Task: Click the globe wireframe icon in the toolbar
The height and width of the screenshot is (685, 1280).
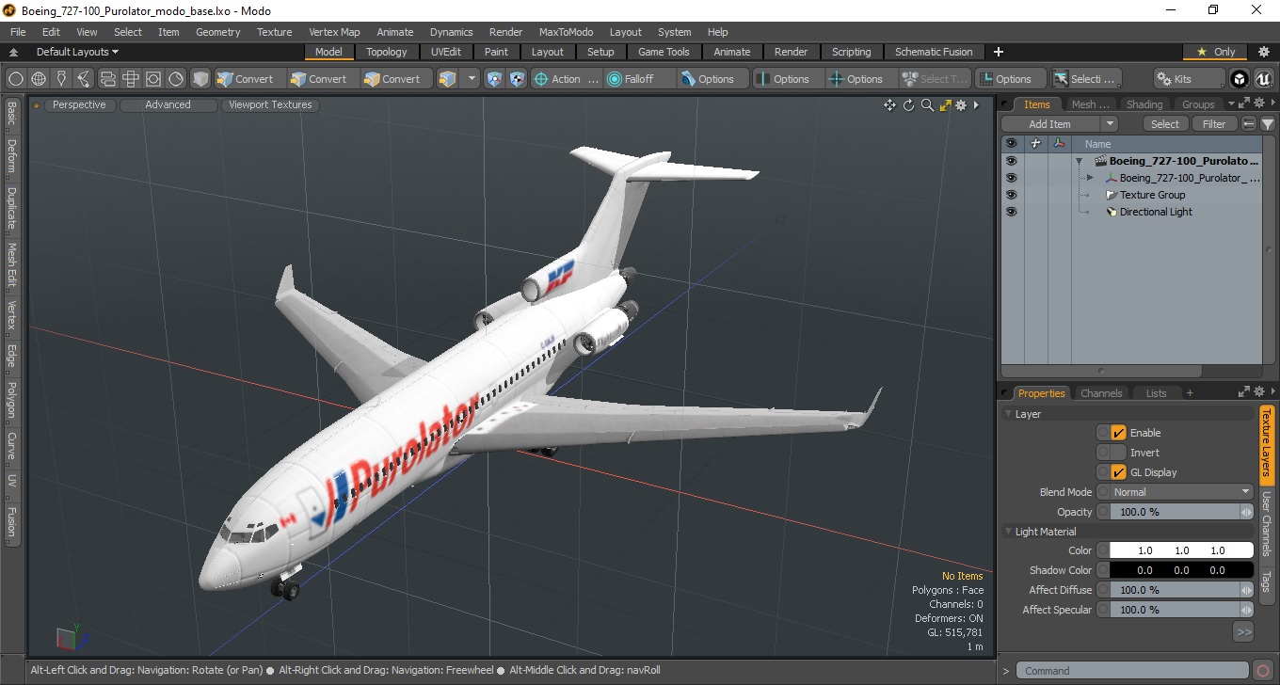Action: click(39, 79)
